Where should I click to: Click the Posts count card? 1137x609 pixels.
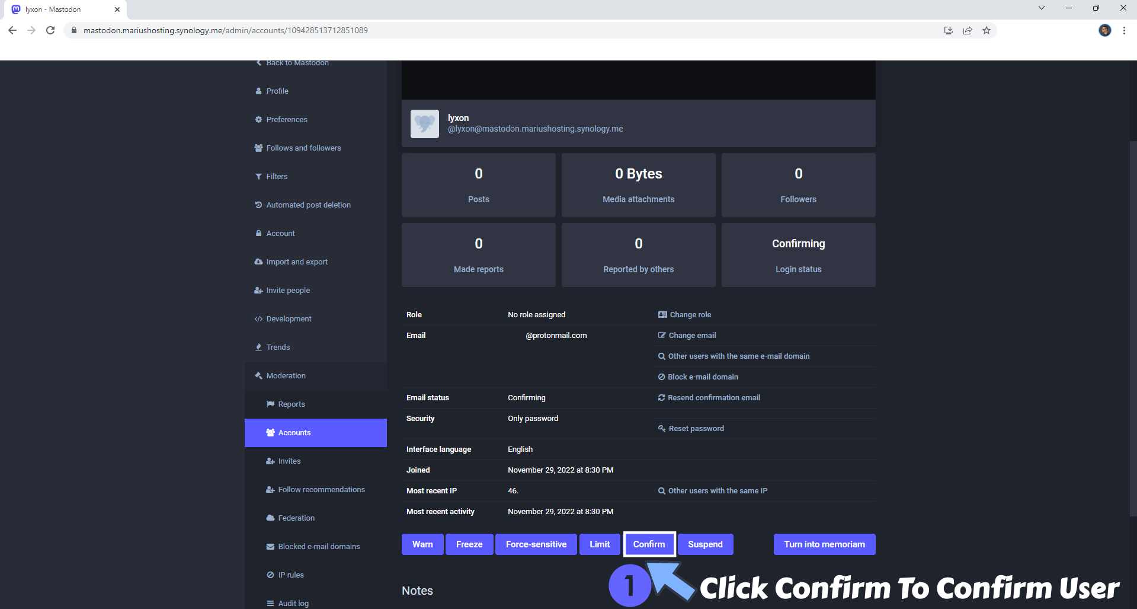point(479,185)
